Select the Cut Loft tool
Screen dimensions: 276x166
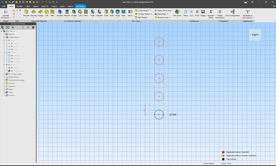point(80,13)
